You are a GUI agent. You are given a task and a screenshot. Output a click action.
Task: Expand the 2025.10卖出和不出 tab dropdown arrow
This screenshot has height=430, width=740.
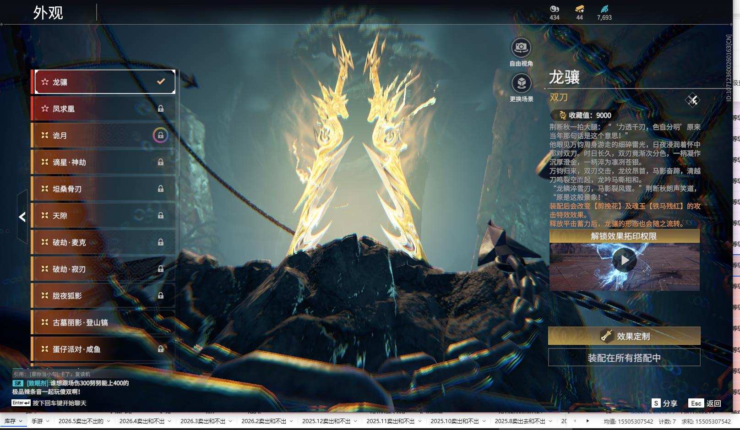tap(484, 421)
